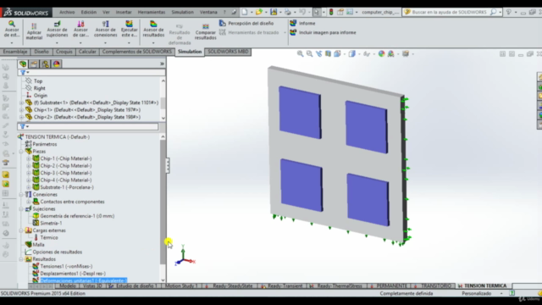Collapse the Piezas folder
Screen dimensions: 542x305
(21, 152)
